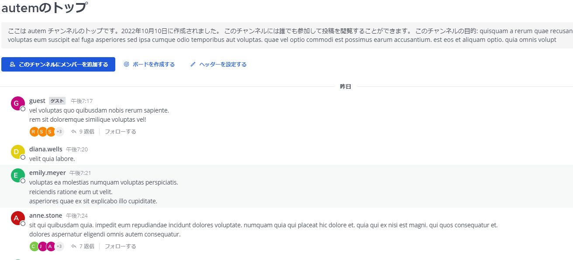Screen dimensions: 573x260
Task: Click text 'reiciendis ratione eum ut velit.'
Action: pyautogui.click(x=71, y=192)
